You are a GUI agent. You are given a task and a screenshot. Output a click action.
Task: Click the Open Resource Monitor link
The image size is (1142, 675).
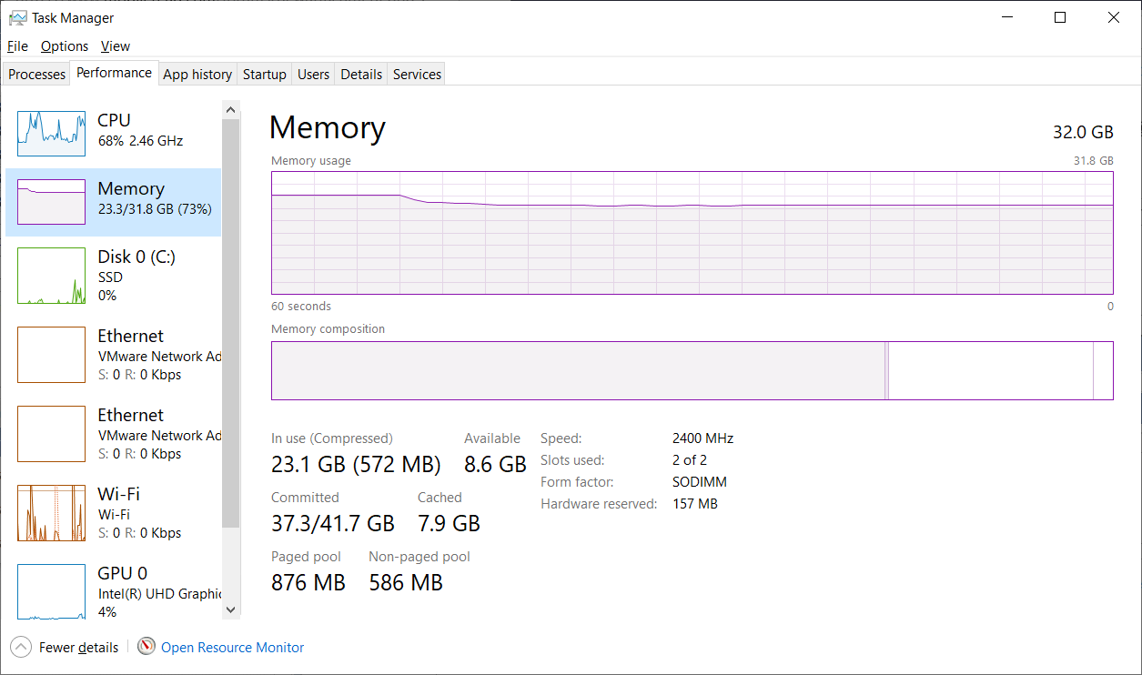[232, 648]
